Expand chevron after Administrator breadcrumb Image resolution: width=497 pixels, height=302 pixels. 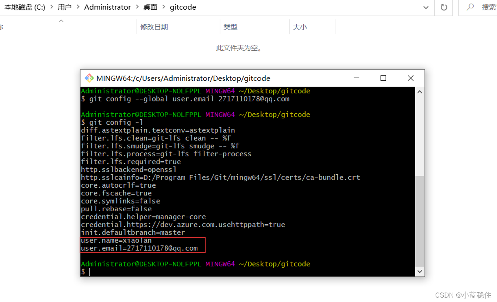[x=137, y=7]
